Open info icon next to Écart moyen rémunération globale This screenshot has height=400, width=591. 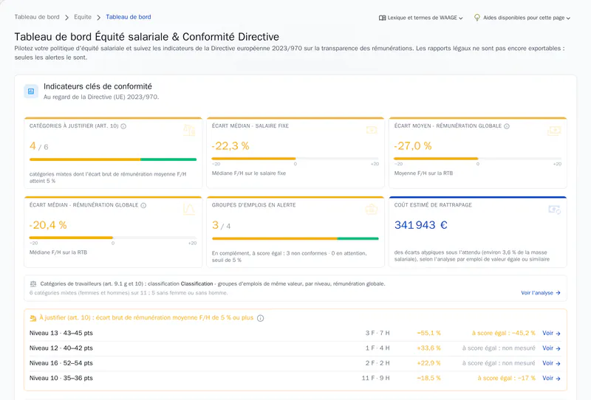click(x=507, y=126)
